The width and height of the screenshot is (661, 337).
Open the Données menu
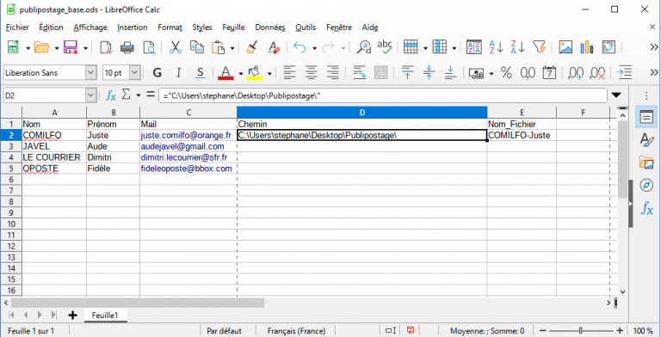click(270, 28)
